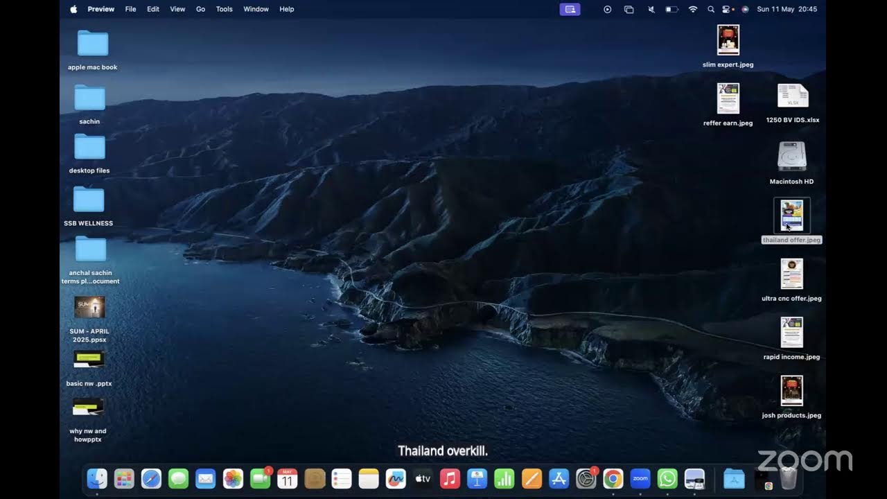Click the purple screen sharing status icon
Image resolution: width=887 pixels, height=499 pixels.
point(570,9)
